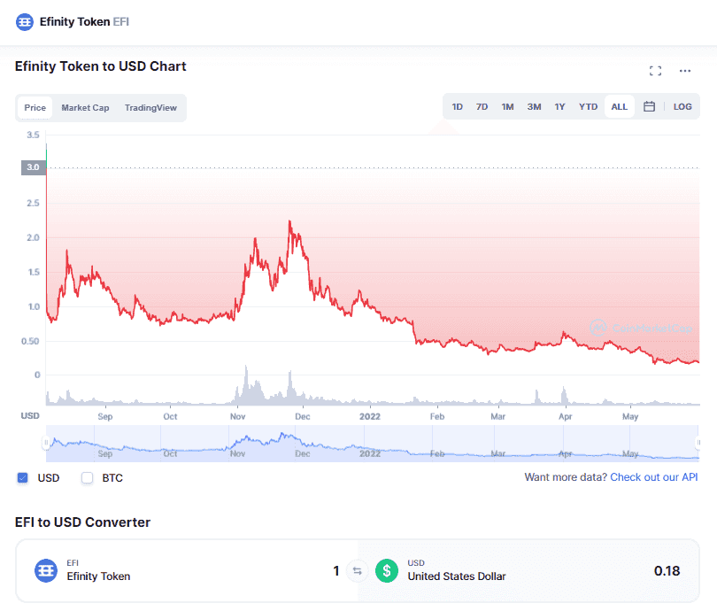717x611 pixels.
Task: Open the chart three-dots more options menu
Action: click(684, 71)
